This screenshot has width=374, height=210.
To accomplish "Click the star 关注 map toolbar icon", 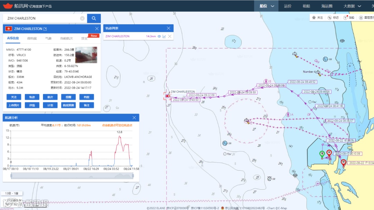I will 317,18.
